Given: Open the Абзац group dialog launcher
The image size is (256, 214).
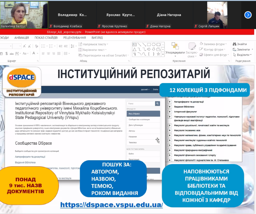Looking at the screenshot, I should pyautogui.click(x=129, y=61).
